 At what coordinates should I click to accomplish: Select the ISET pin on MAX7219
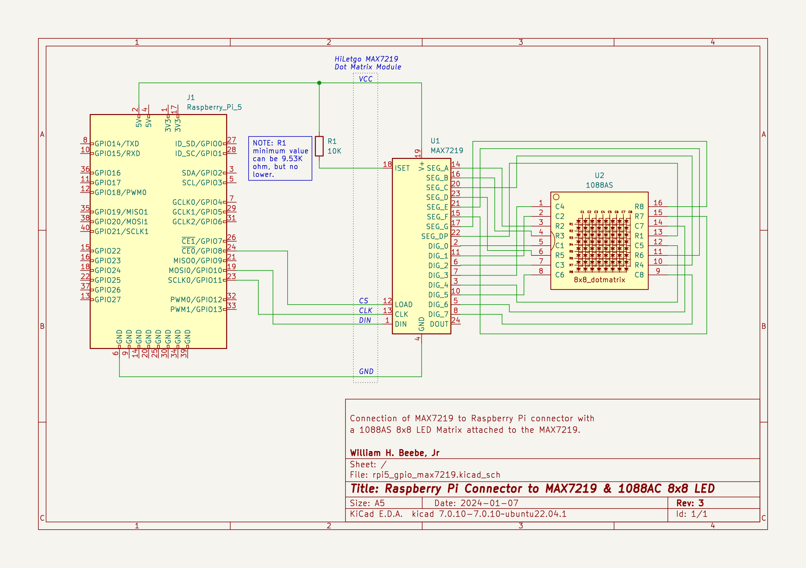(x=402, y=168)
